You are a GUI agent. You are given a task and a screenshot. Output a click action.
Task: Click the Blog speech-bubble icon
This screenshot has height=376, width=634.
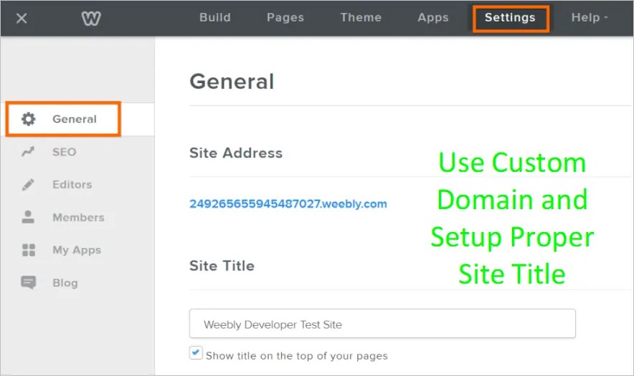tap(28, 282)
